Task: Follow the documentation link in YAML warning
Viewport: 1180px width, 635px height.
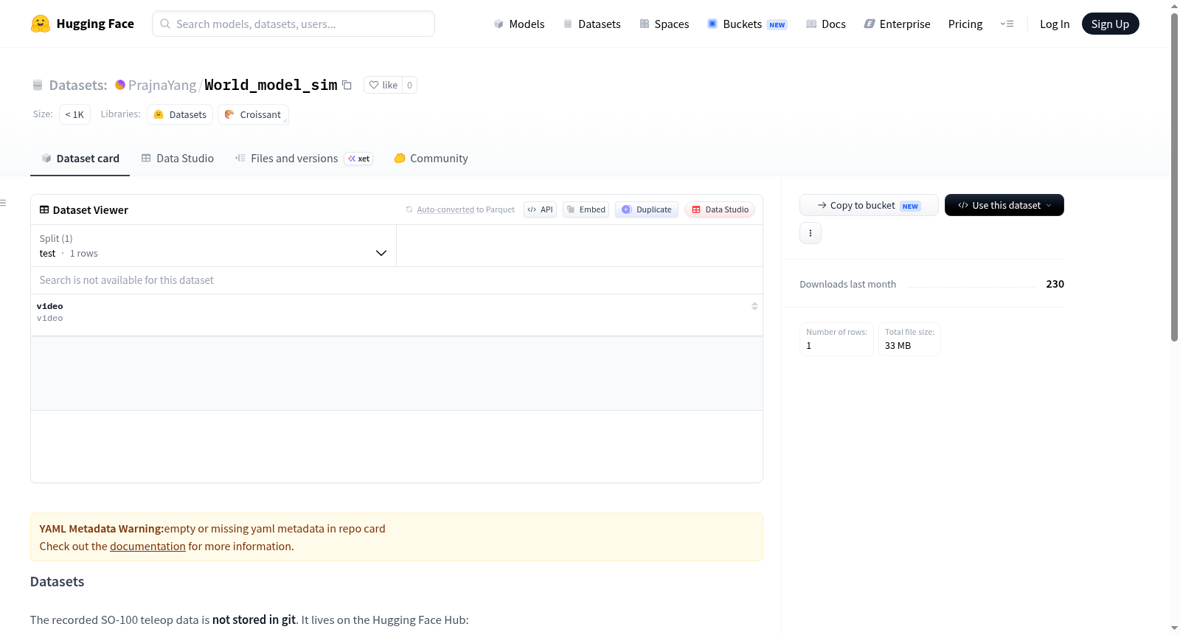Action: 147,546
